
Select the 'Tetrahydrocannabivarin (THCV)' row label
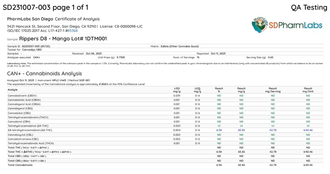click(x=28, y=117)
